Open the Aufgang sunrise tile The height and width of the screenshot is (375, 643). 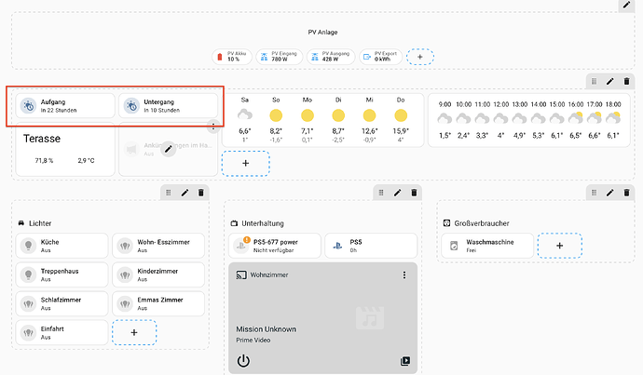[x=61, y=105]
